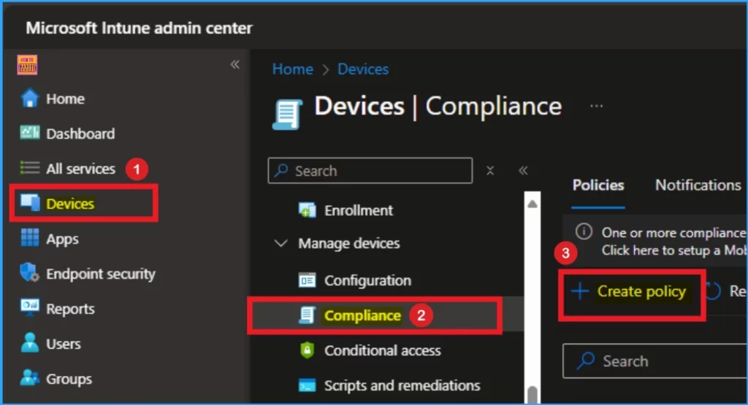The width and height of the screenshot is (748, 405).
Task: Click the Devices Compliance scroll icon in header
Action: (288, 114)
